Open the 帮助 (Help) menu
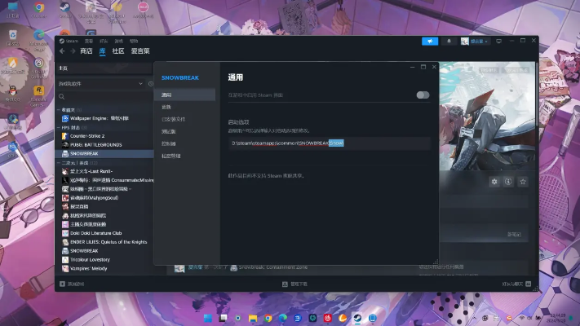This screenshot has height=326, width=580. [134, 41]
